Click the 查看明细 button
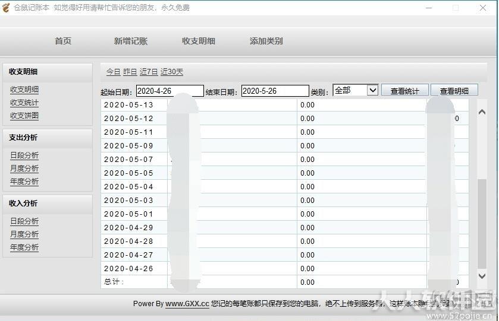Screen dimensions: 499x321 point(454,91)
